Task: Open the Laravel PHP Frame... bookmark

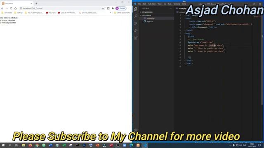Action: (67, 13)
